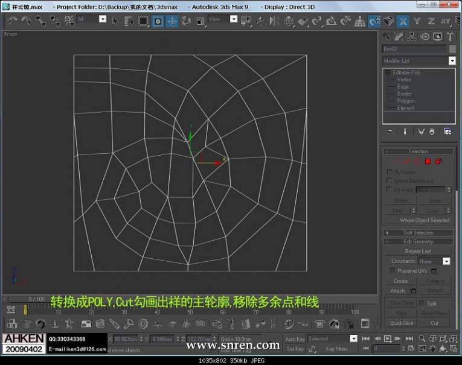Viewport: 462px width, 365px height.
Task: Select Element sub-object level icon
Action: 438,161
